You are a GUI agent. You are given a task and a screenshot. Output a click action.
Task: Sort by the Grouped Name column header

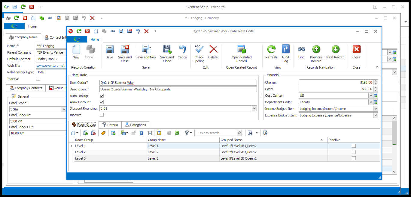[x=273, y=140]
